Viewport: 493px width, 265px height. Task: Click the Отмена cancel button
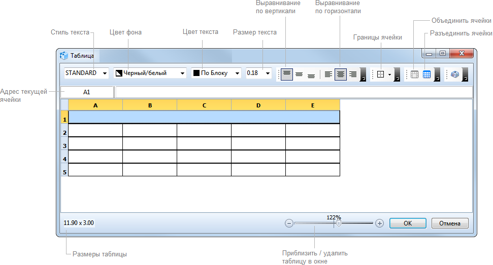[x=450, y=223]
